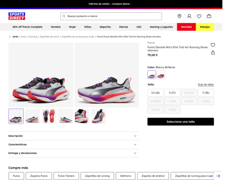This screenshot has width=225, height=180.
Task: Choose size 6 (39)
Action: coord(172,101)
